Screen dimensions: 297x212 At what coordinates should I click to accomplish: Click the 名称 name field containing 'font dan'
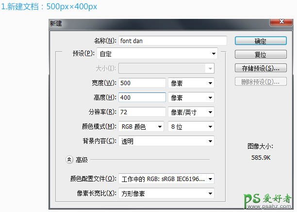coord(172,41)
